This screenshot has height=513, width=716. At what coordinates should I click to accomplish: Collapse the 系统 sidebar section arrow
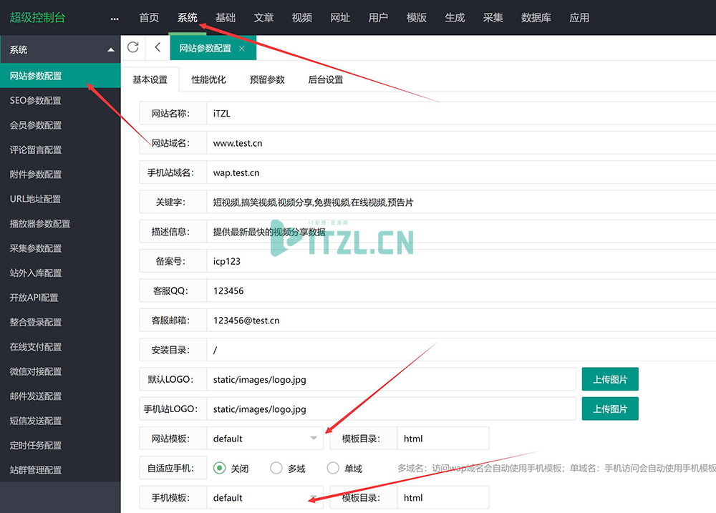[x=110, y=50]
